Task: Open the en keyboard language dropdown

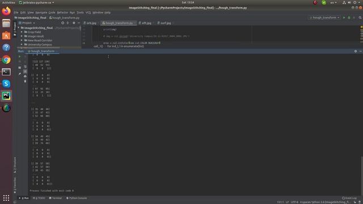Action: (x=334, y=2)
